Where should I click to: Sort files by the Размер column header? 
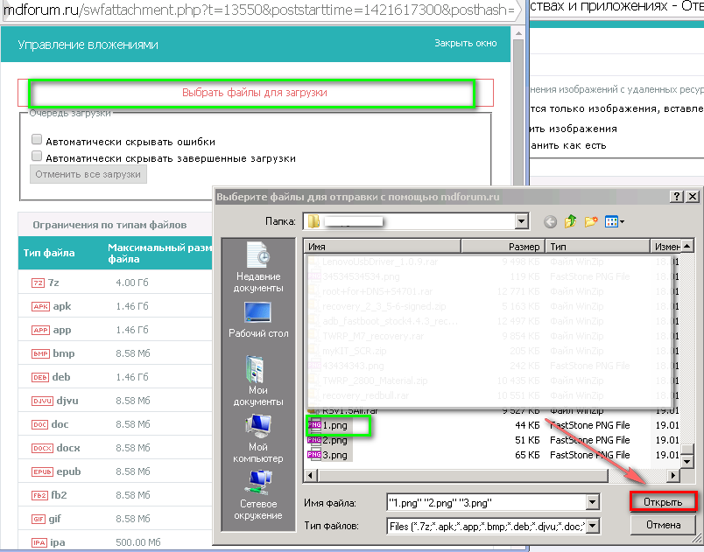tap(524, 247)
